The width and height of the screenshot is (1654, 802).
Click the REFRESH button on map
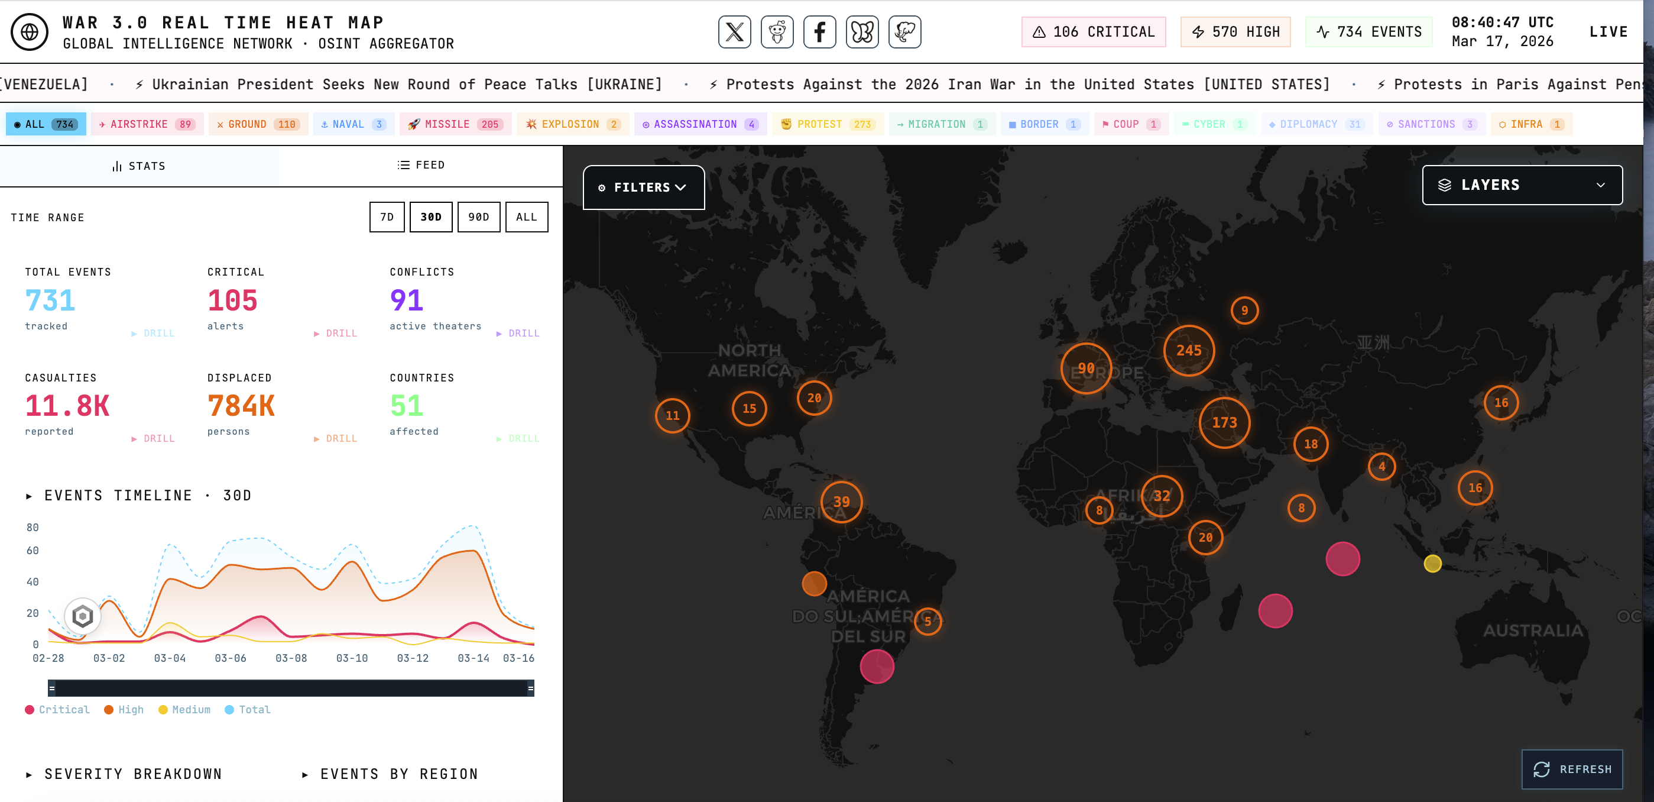point(1571,769)
